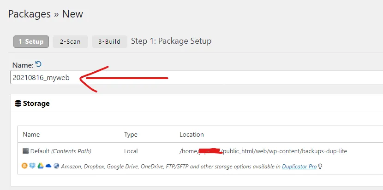Focus the package Name input field
The width and height of the screenshot is (383, 190).
[x=197, y=77]
